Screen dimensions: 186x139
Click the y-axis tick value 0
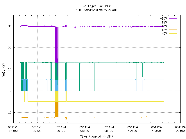coord(11,91)
